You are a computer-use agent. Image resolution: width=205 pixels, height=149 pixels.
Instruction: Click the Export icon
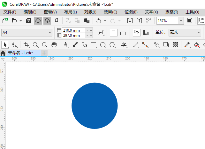point(139,21)
